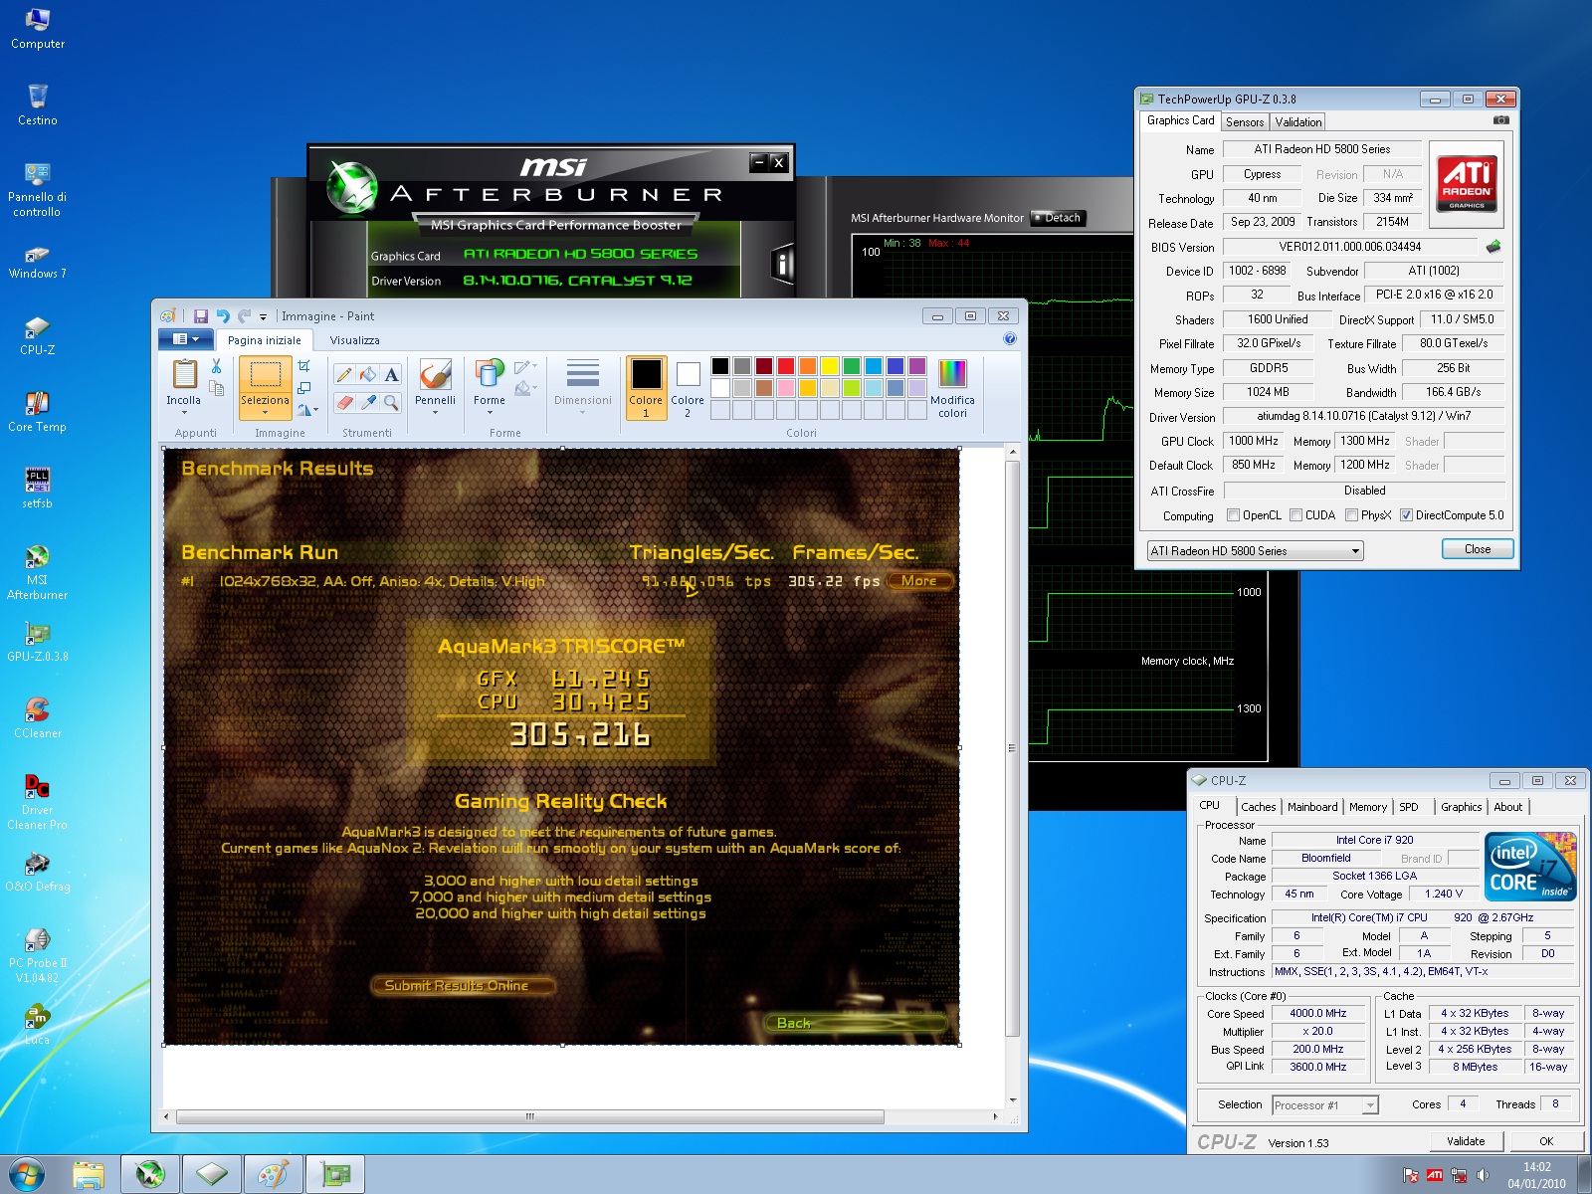Expand the Forme shapes dropdown
1592x1194 pixels.
click(x=490, y=412)
